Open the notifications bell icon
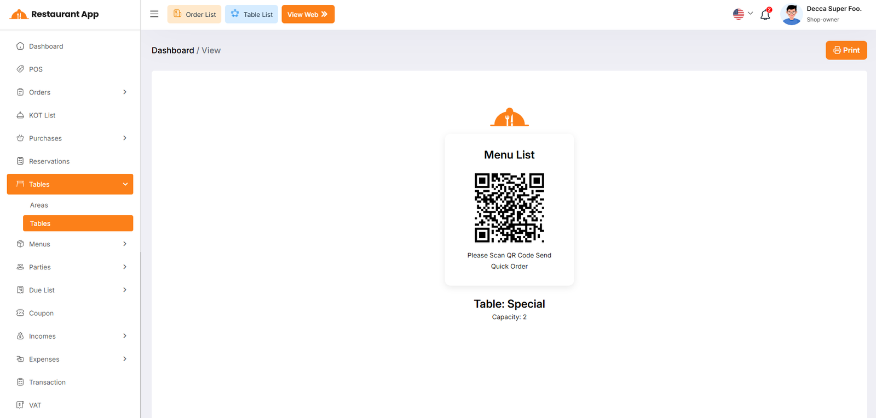Screen dimensions: 876x418 [765, 15]
